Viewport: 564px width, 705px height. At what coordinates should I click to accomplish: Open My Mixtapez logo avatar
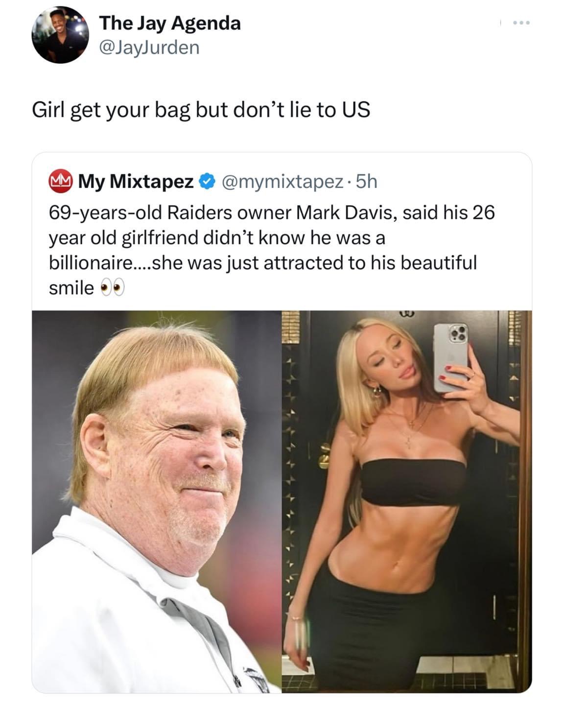click(60, 181)
